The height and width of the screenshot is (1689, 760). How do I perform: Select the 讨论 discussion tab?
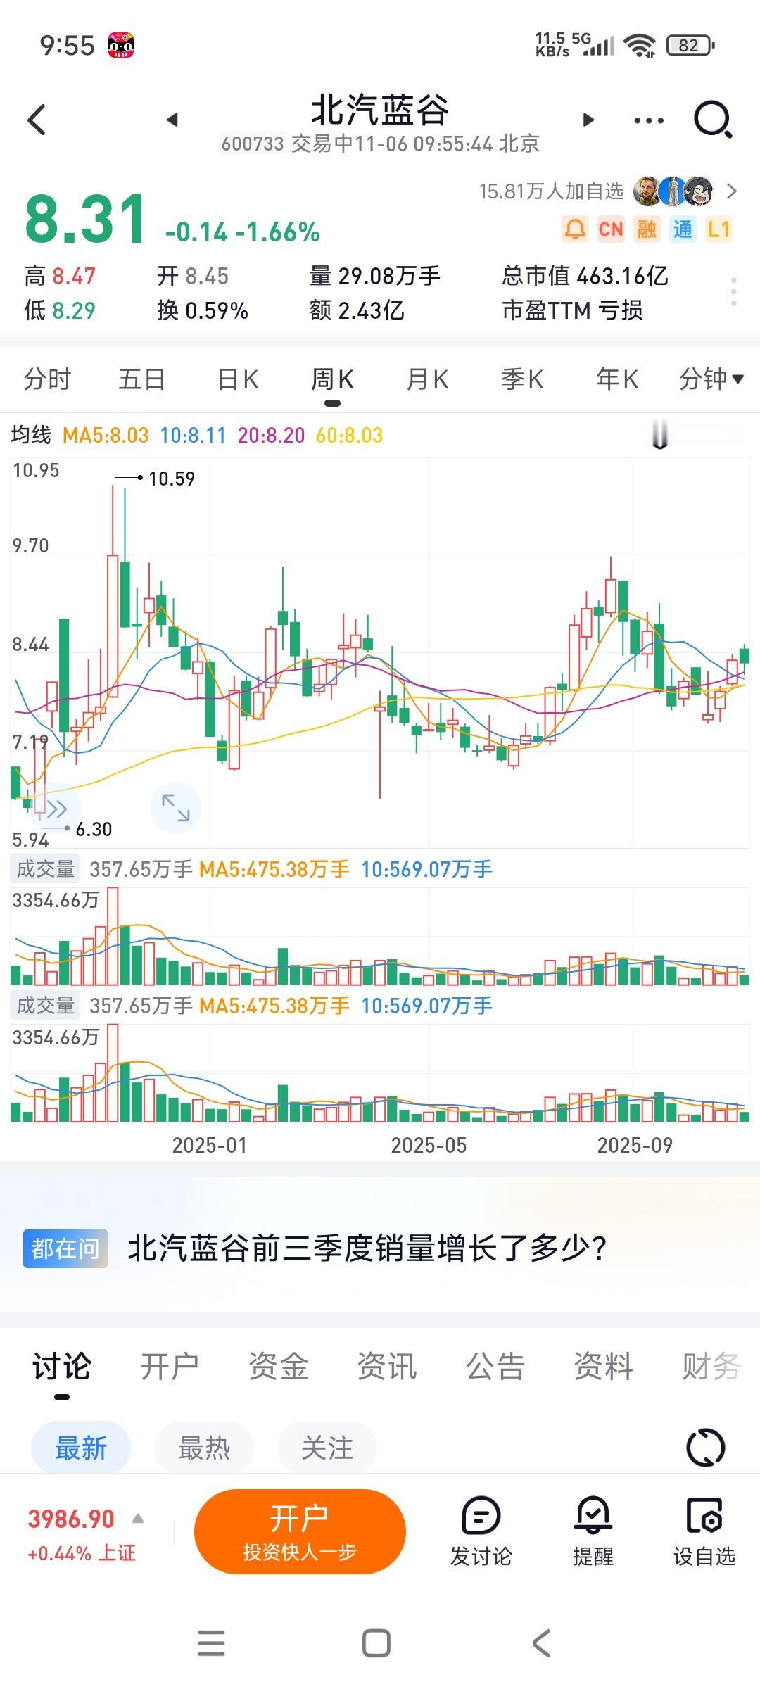pos(62,1367)
